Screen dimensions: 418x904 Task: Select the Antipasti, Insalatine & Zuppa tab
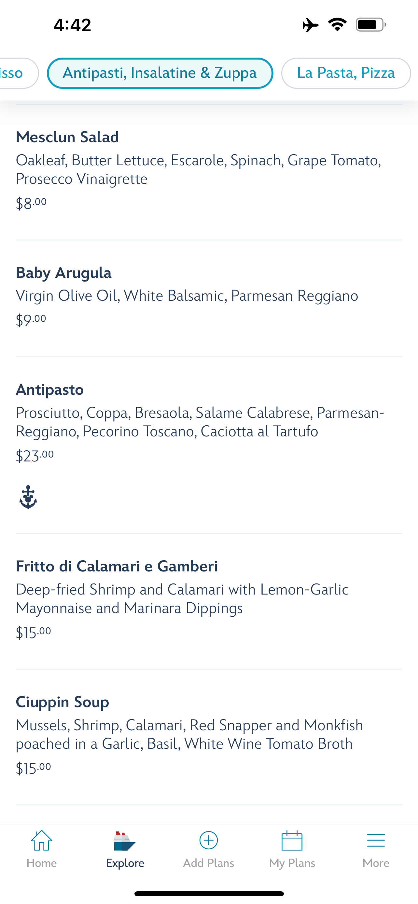coord(160,73)
